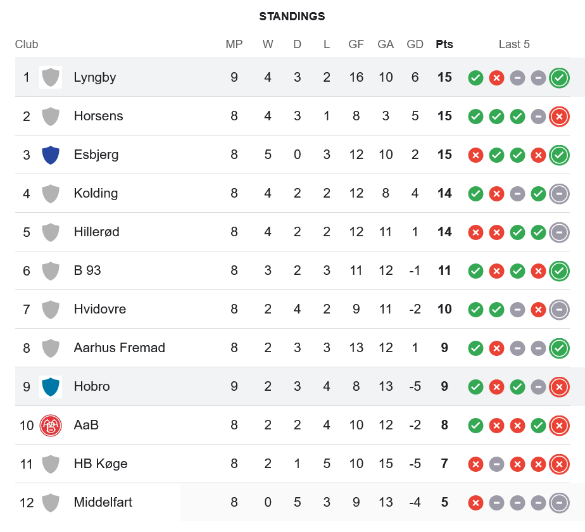Click Kolding's latest match draw icon
This screenshot has height=532, width=585.
click(558, 193)
